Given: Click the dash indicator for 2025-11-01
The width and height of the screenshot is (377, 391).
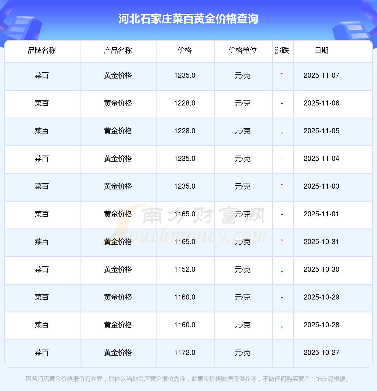Looking at the screenshot, I should tap(282, 214).
